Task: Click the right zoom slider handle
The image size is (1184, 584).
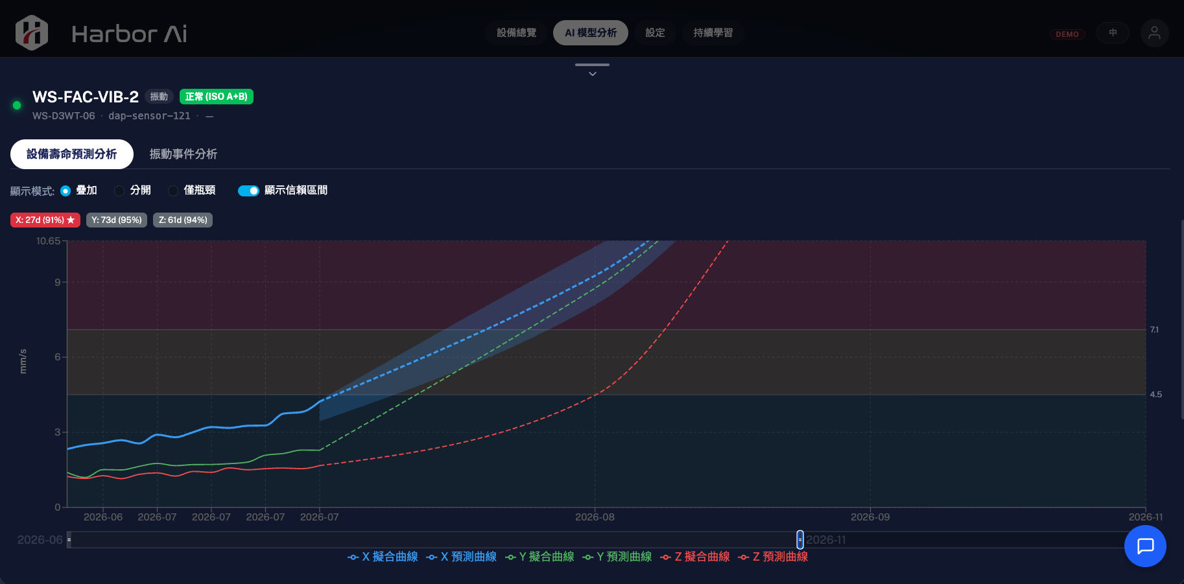Action: pos(800,539)
